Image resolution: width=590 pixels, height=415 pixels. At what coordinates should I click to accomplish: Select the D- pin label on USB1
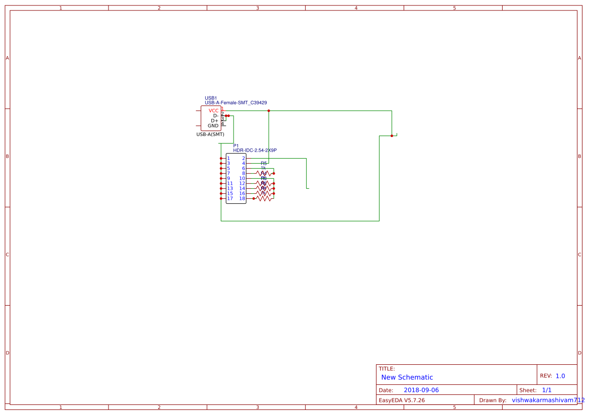coord(215,116)
